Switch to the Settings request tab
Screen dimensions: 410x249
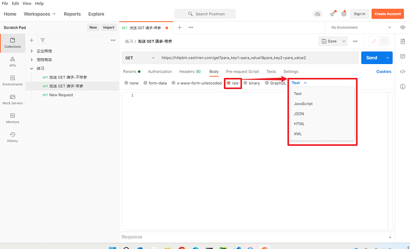pos(291,72)
